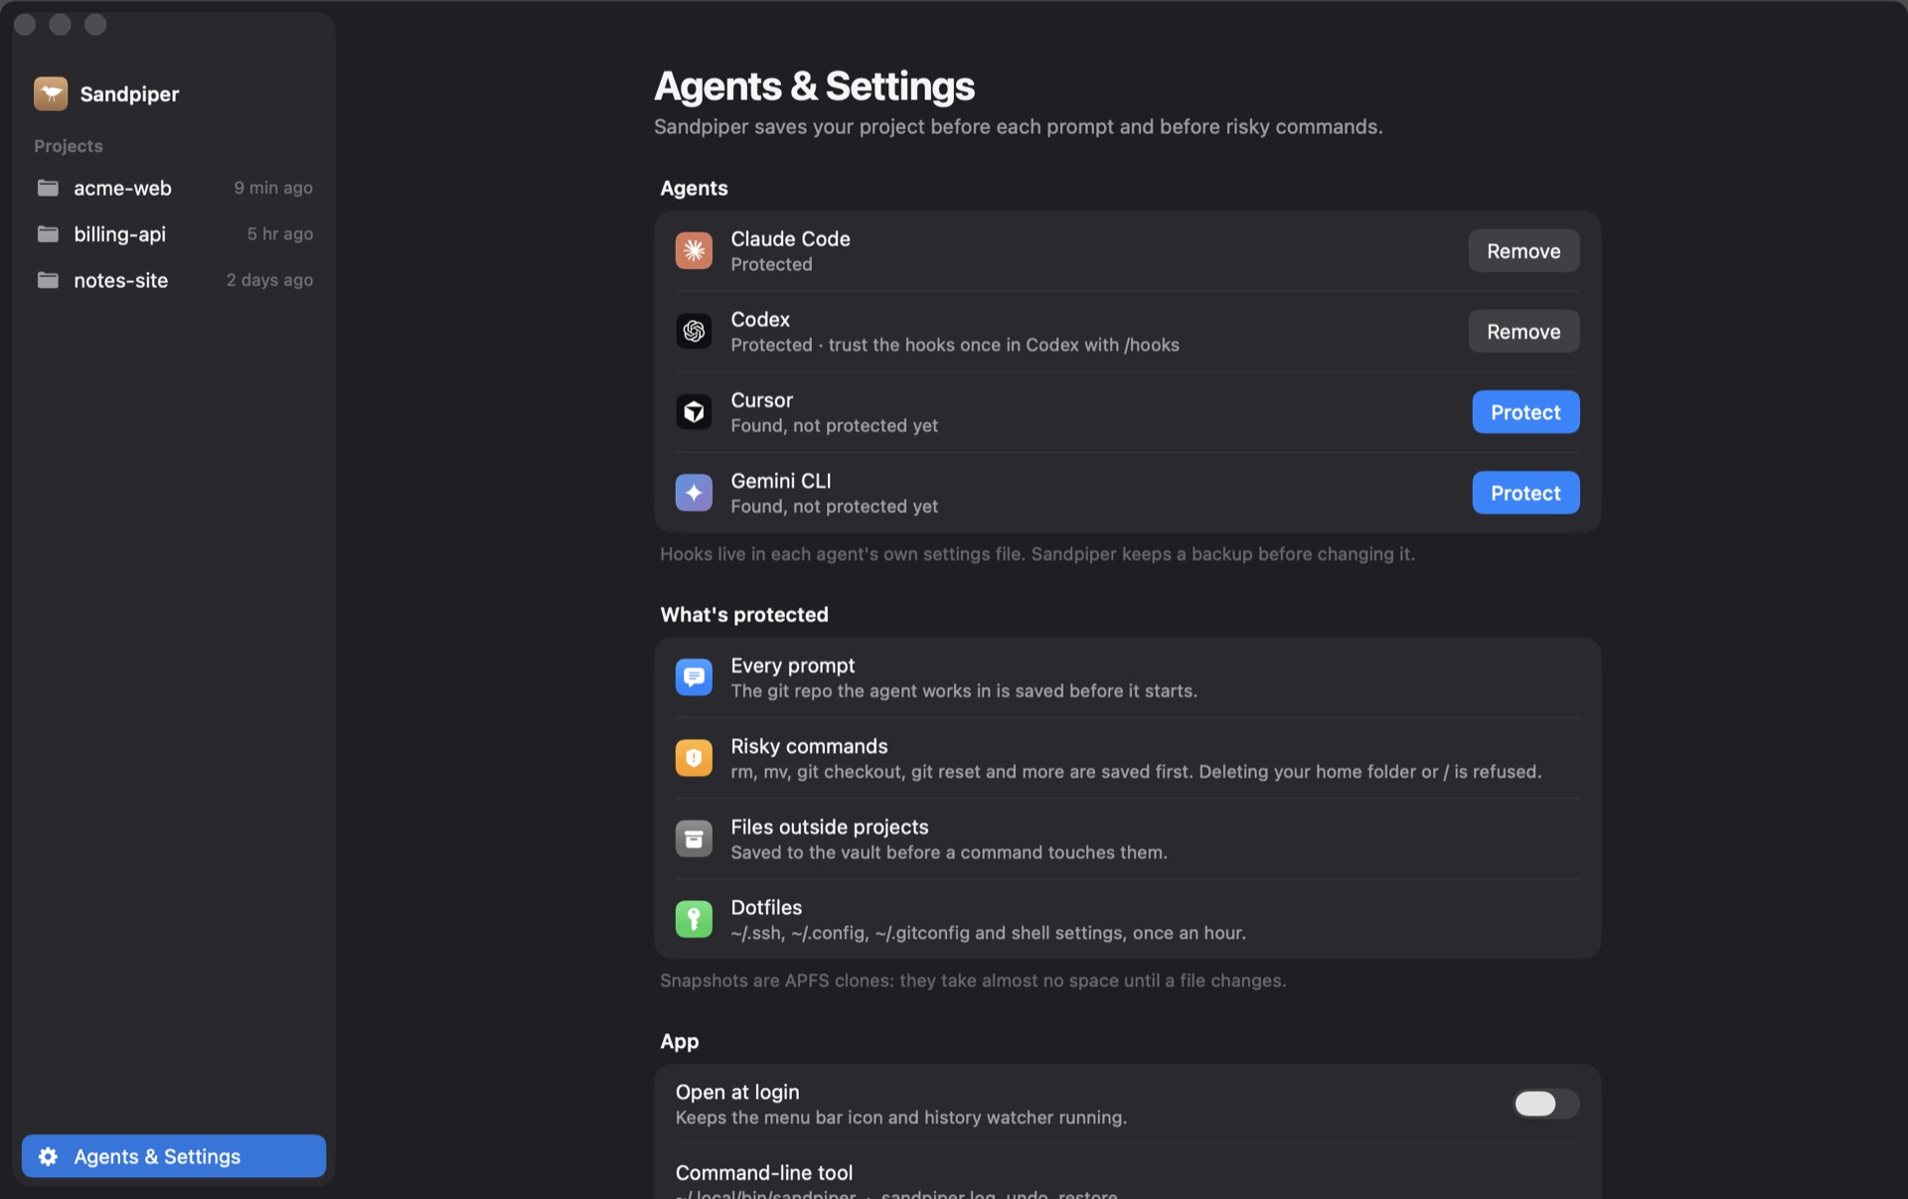Click the Sandpiper bird app logo

[51, 93]
